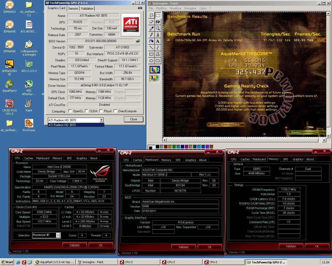Switch to the AquaMark taskbar button

pyautogui.click(x=55, y=262)
